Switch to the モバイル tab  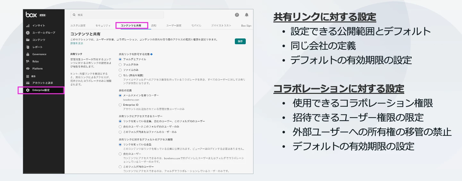196,25
